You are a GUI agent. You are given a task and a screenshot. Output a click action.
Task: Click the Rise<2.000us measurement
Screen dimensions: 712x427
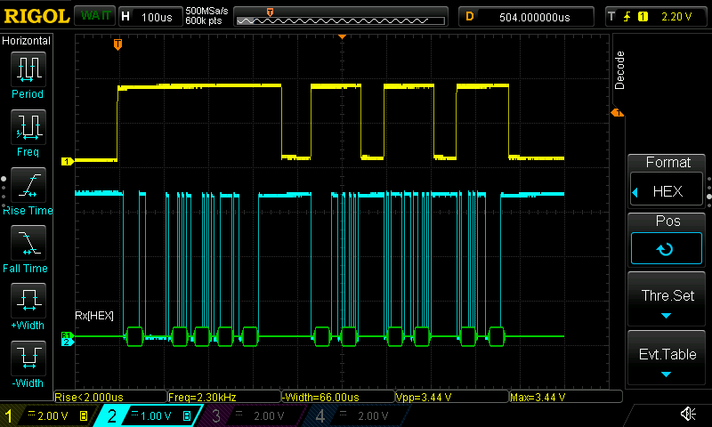[110, 397]
